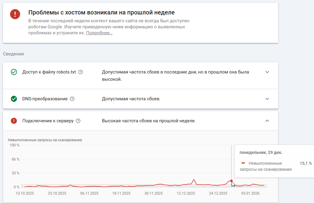Click the 66 % axis label
The image size is (314, 203).
click(15, 159)
